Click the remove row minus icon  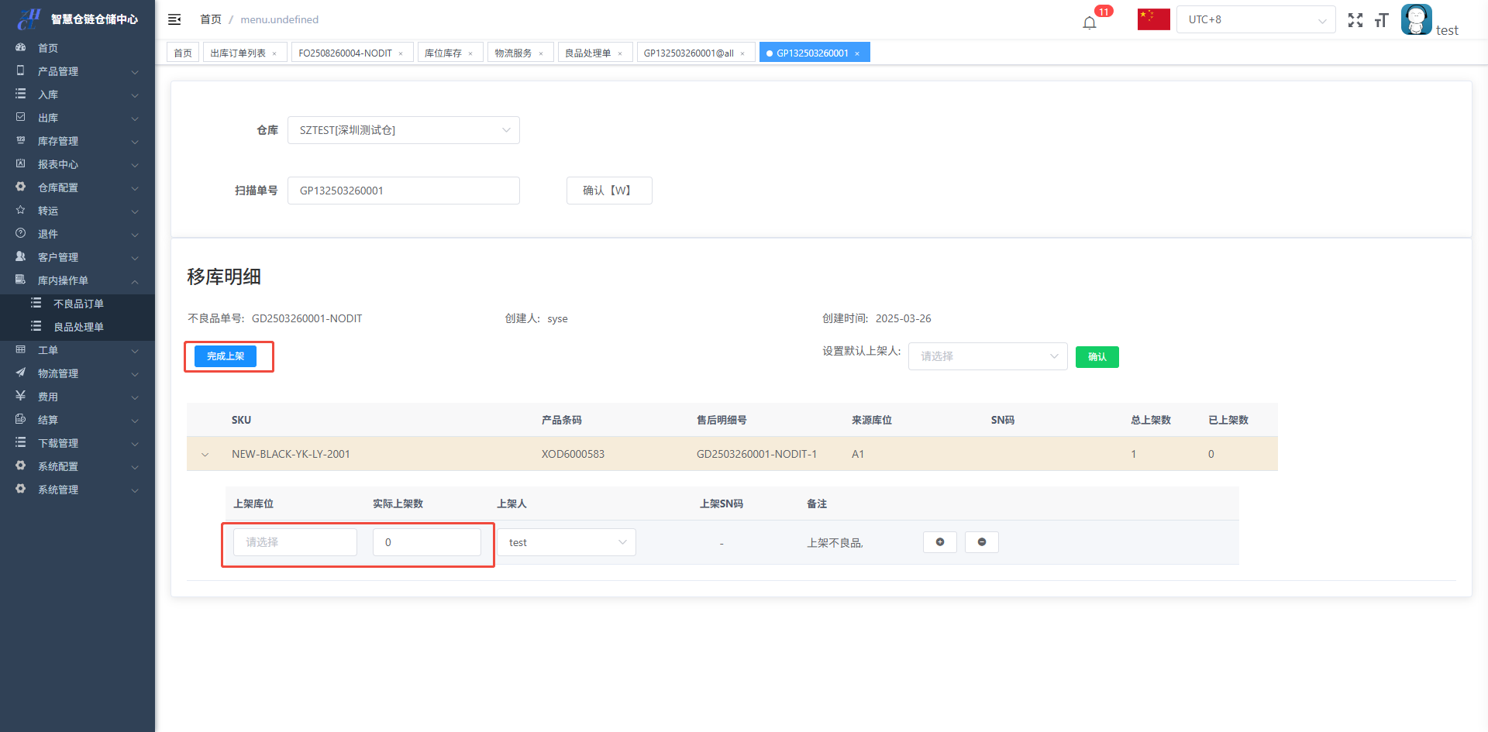pos(981,542)
